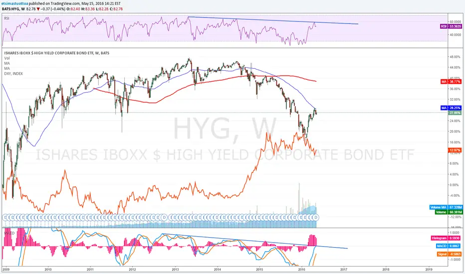
Task: Click the BATS:HYG, W symbol label
Action: click(x=13, y=9)
